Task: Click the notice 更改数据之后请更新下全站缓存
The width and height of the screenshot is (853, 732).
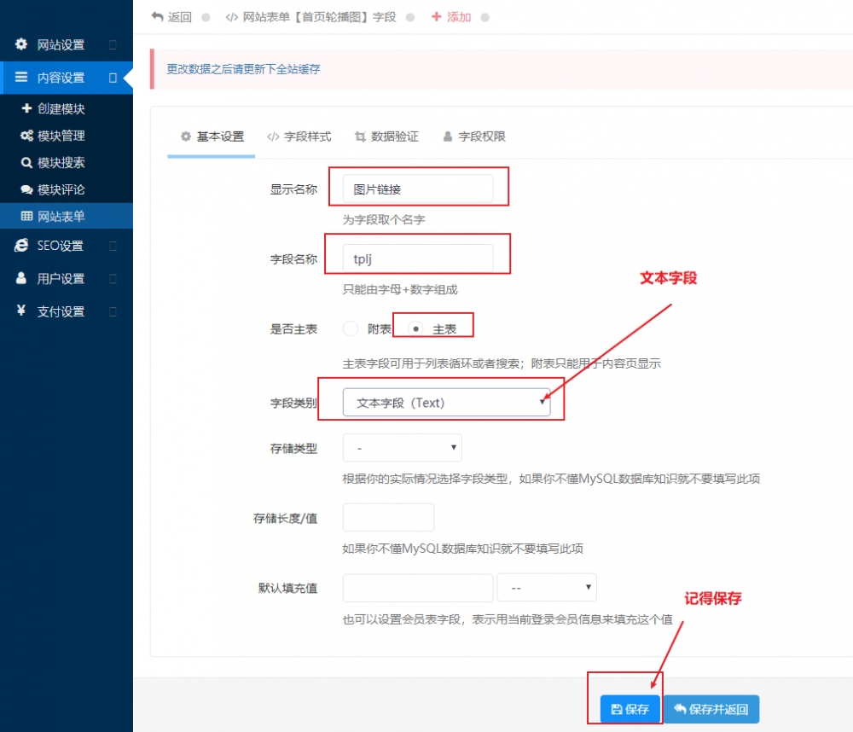Action: click(243, 69)
